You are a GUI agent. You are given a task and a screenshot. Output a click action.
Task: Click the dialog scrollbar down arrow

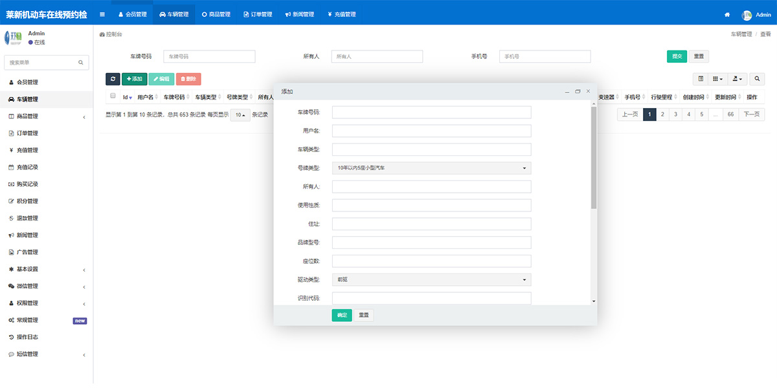click(x=594, y=301)
